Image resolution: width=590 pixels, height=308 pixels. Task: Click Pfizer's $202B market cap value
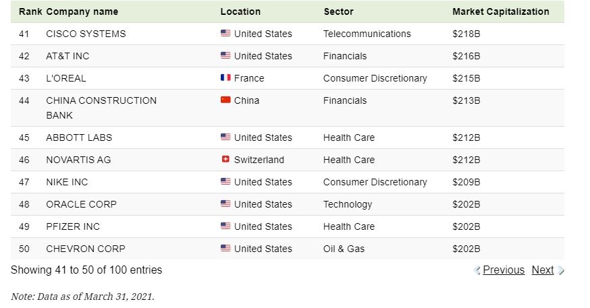point(466,226)
